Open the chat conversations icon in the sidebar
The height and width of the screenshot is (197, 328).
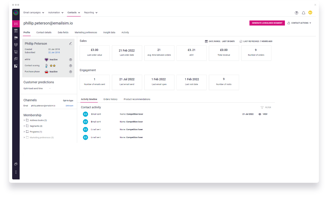[x=16, y=59]
